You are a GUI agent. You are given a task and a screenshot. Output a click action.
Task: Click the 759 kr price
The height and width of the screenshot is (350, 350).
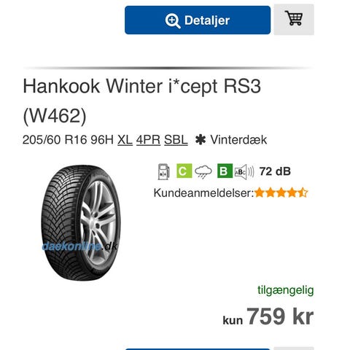click(x=280, y=316)
